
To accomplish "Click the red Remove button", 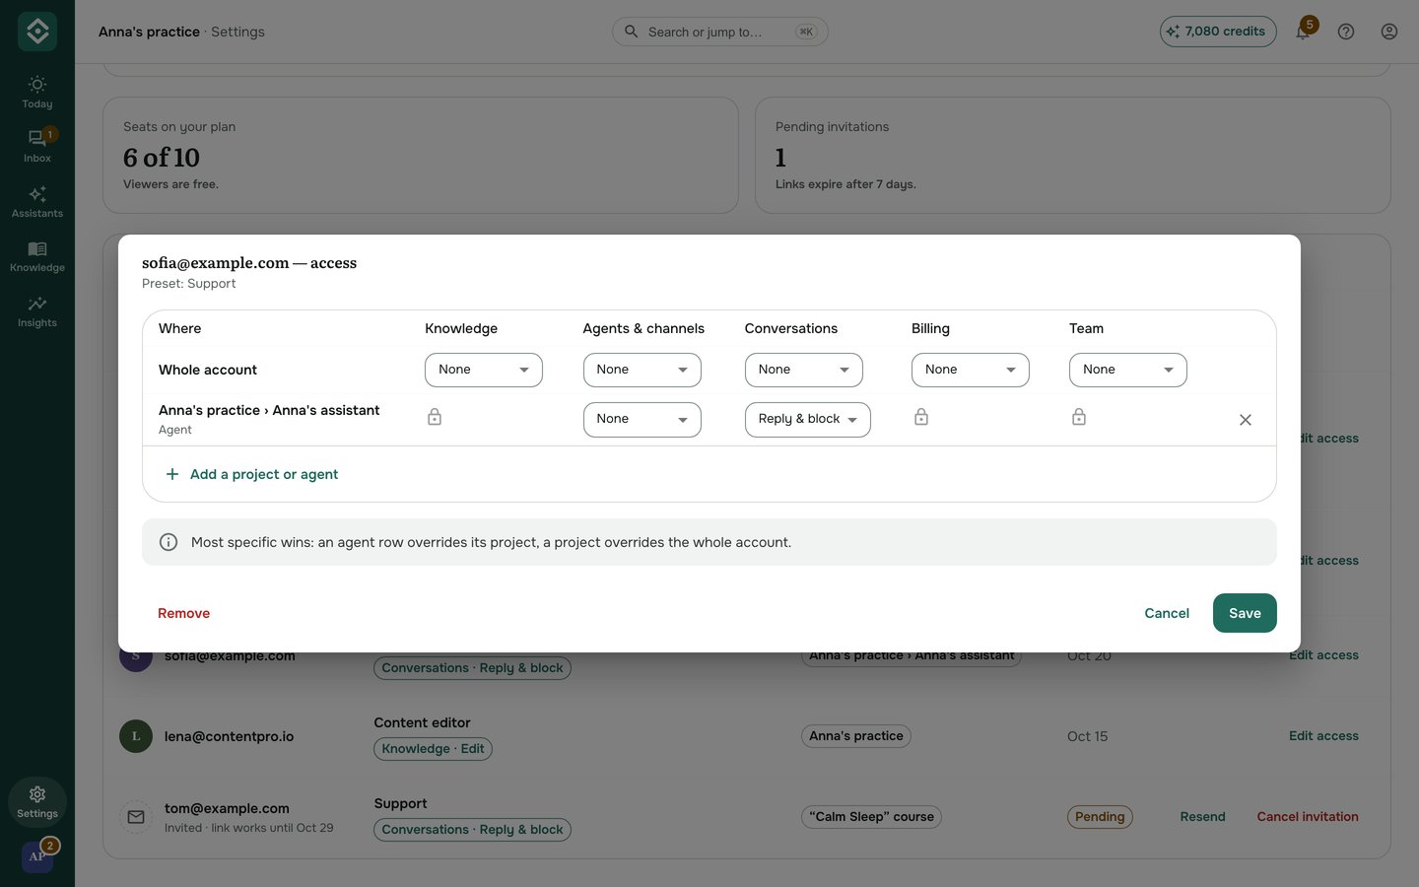I will pos(184,613).
